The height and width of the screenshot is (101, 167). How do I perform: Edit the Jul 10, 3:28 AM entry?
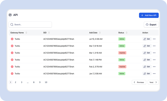click(147, 39)
